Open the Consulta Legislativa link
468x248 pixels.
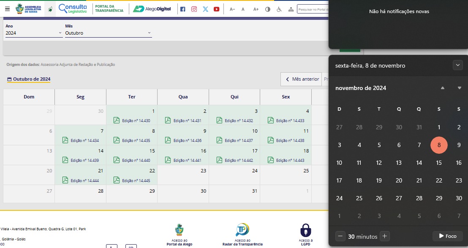click(x=73, y=8)
